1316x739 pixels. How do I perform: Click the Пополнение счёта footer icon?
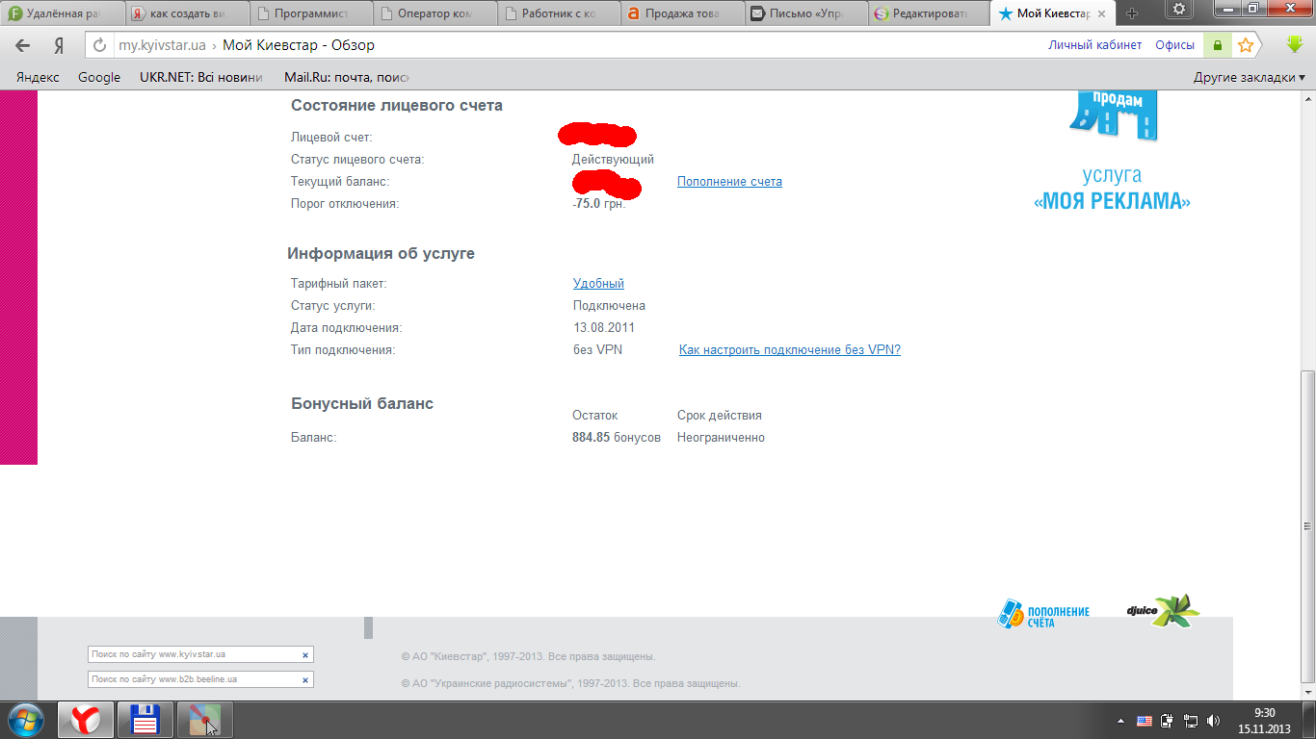[x=1043, y=615]
